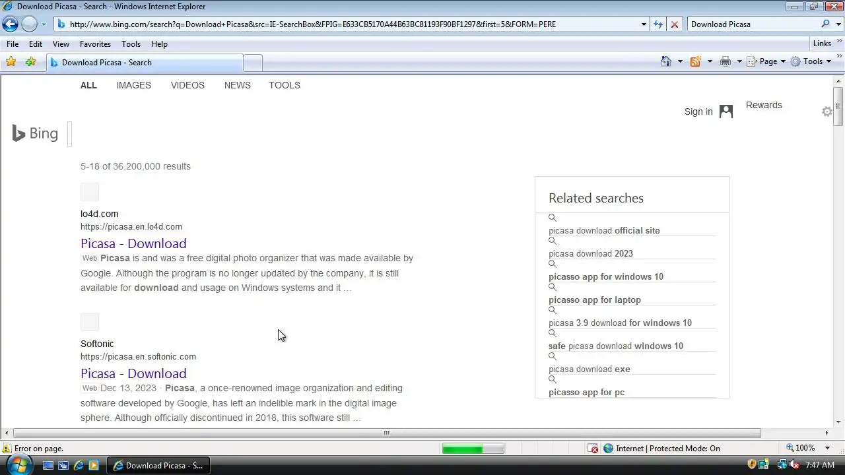
Task: Click the RSS Feeds icon
Action: click(x=695, y=61)
